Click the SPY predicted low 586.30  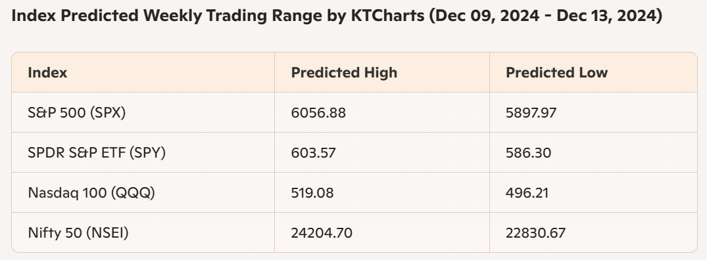[528, 152]
